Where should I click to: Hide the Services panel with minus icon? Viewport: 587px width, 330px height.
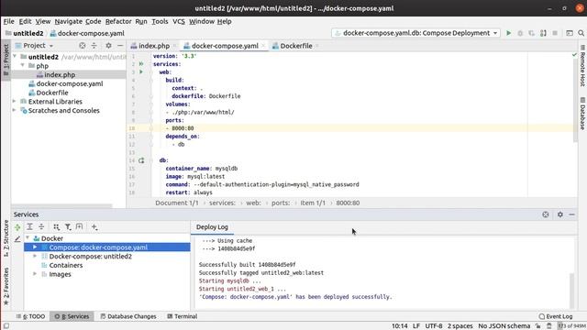571,214
